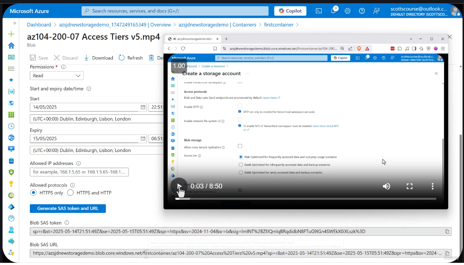The height and width of the screenshot is (265, 464).
Task: Refresh the blob view
Action: [130, 58]
